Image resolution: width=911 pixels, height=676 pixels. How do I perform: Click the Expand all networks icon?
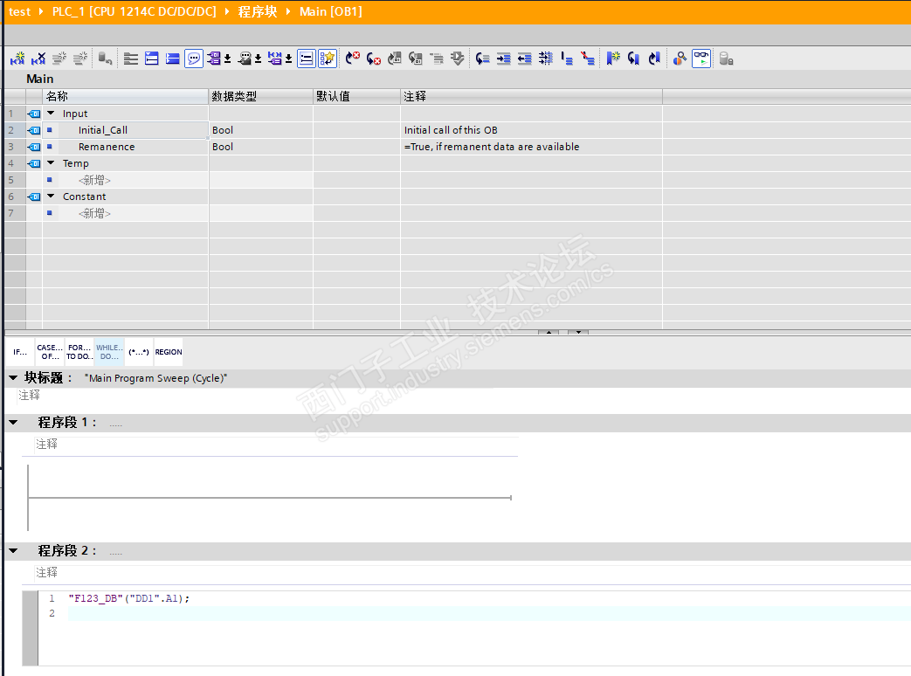click(x=131, y=59)
